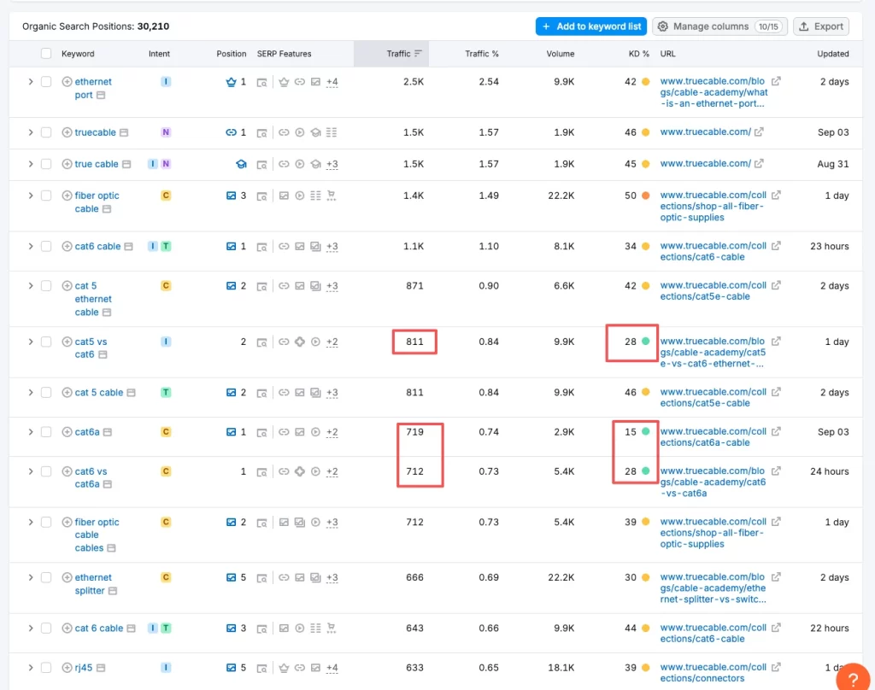Check the 'true cable' row checkbox
The height and width of the screenshot is (690, 875).
pyautogui.click(x=46, y=164)
